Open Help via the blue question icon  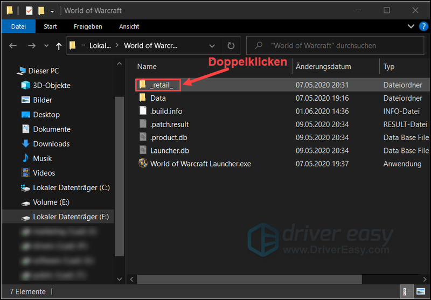423,26
